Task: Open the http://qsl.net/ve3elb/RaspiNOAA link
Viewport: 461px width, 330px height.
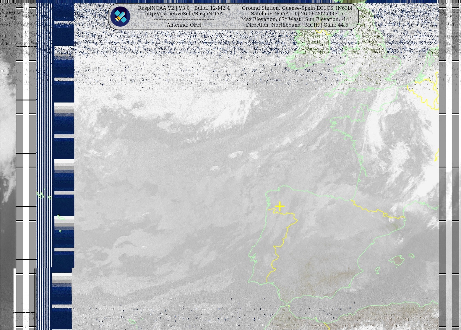Action: point(184,14)
